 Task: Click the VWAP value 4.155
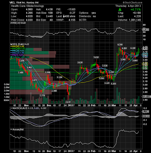click(72, 20)
